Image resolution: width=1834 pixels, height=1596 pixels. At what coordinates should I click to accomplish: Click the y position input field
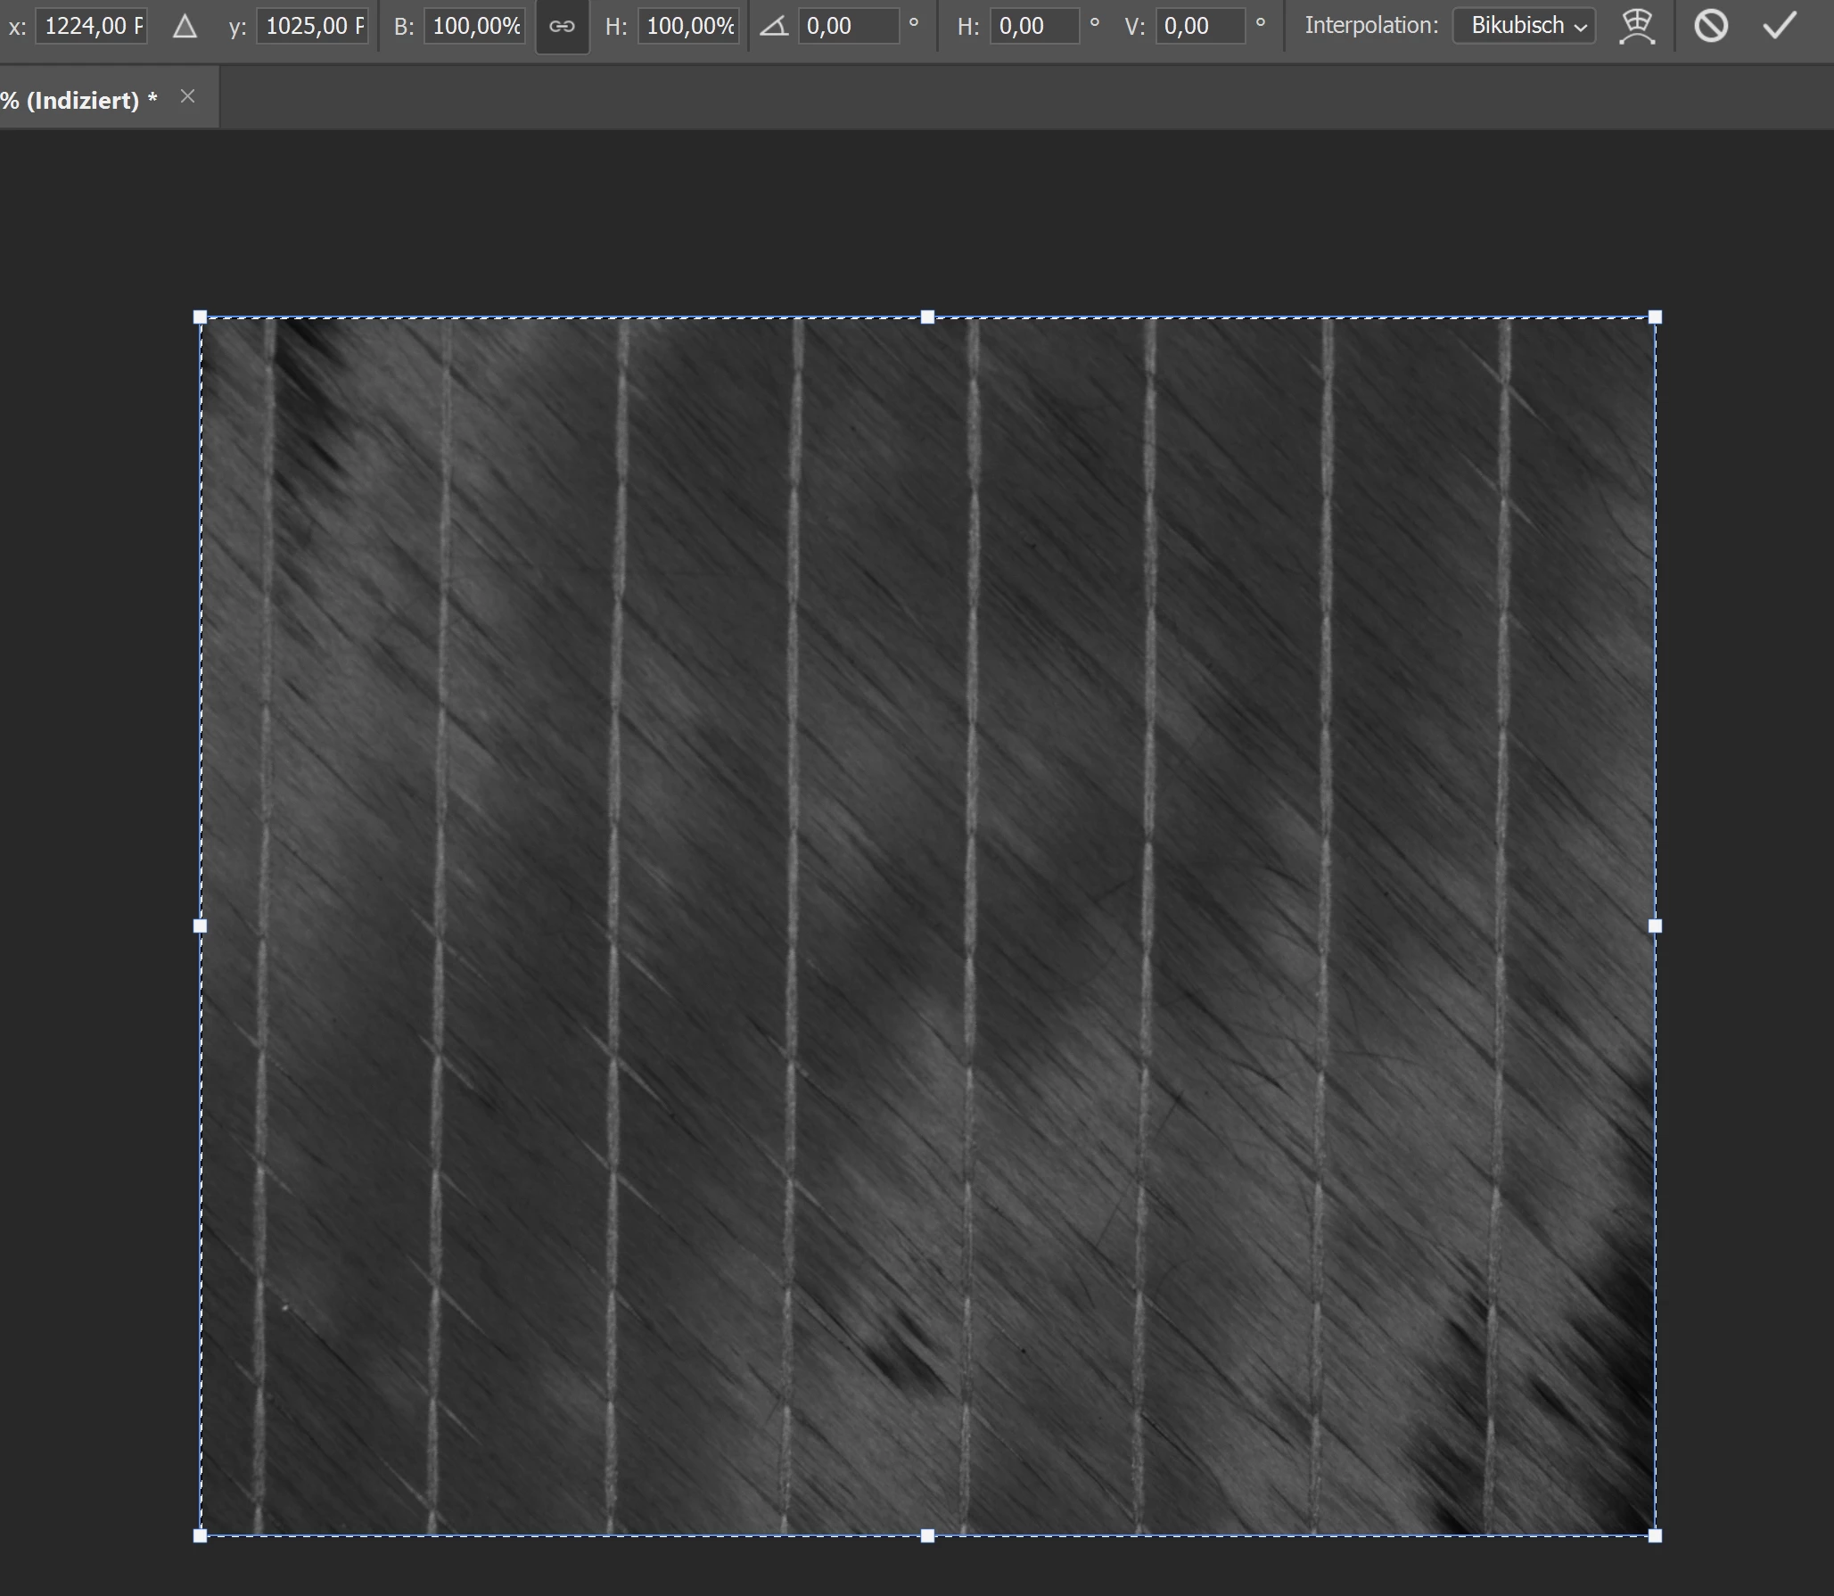point(313,26)
